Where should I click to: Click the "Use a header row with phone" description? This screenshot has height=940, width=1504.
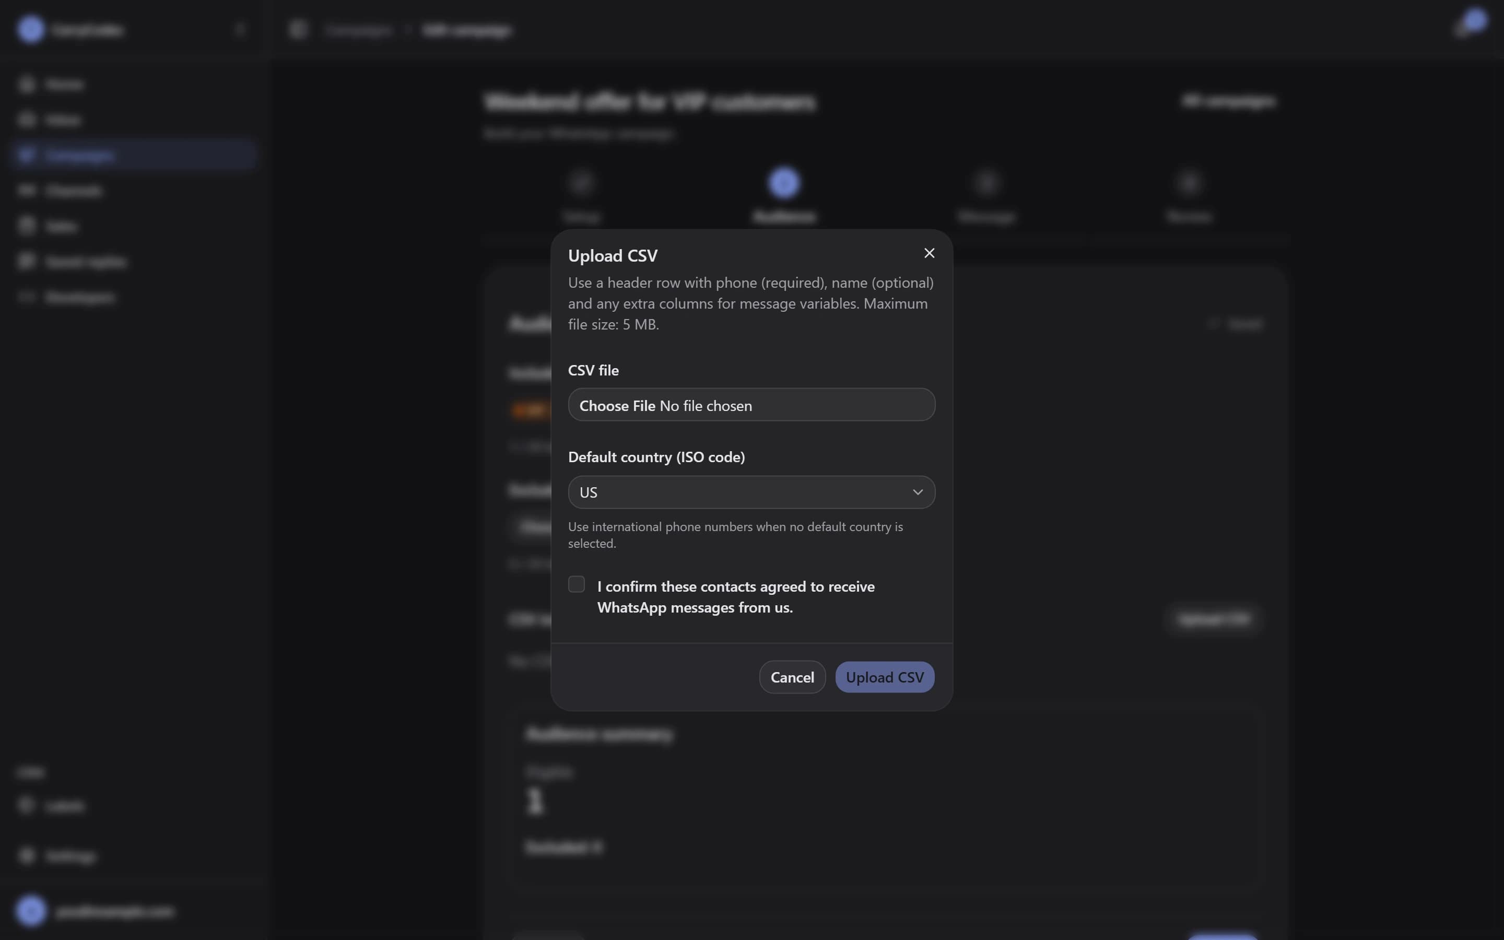(750, 303)
